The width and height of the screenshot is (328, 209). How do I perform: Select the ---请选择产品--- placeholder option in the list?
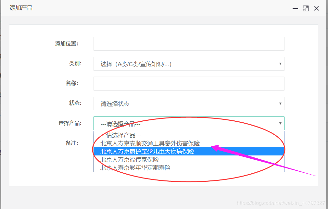click(189, 135)
